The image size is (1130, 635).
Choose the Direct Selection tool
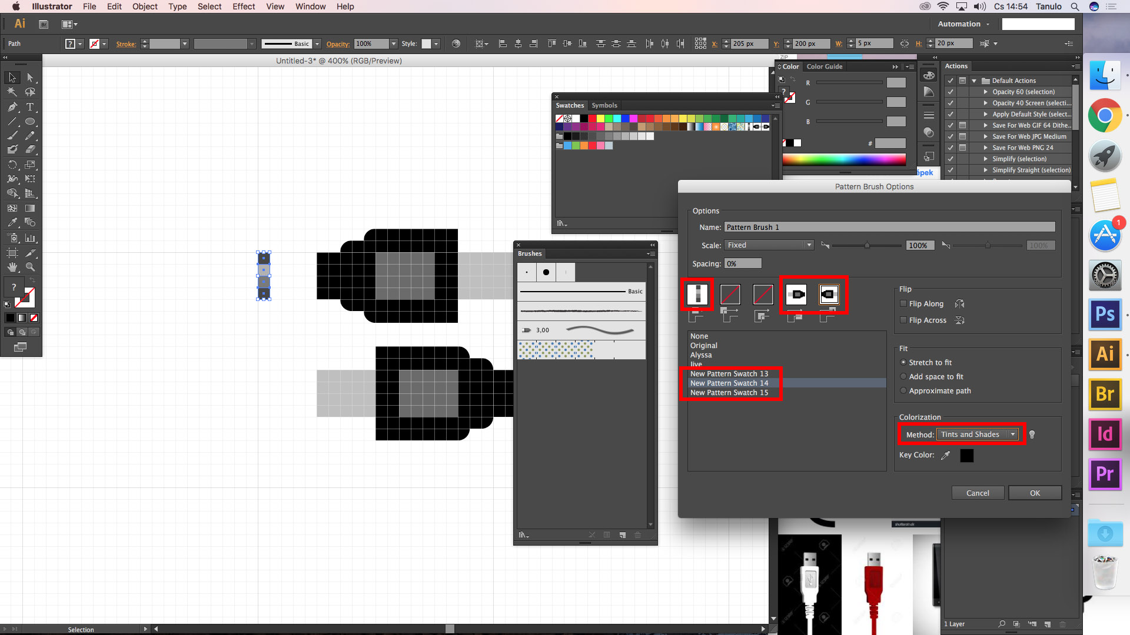click(x=30, y=78)
